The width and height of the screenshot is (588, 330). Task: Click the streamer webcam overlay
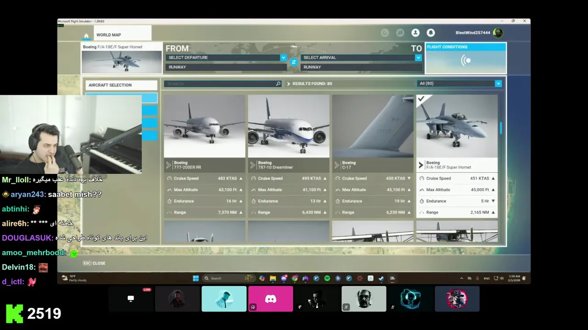click(71, 134)
